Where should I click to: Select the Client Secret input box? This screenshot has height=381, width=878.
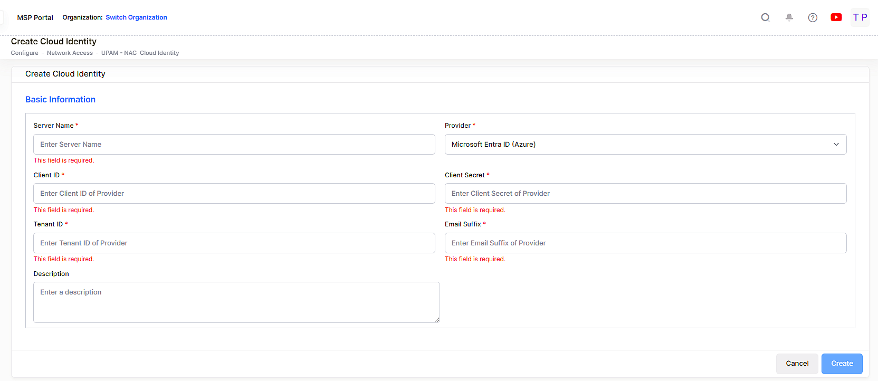[x=645, y=194]
